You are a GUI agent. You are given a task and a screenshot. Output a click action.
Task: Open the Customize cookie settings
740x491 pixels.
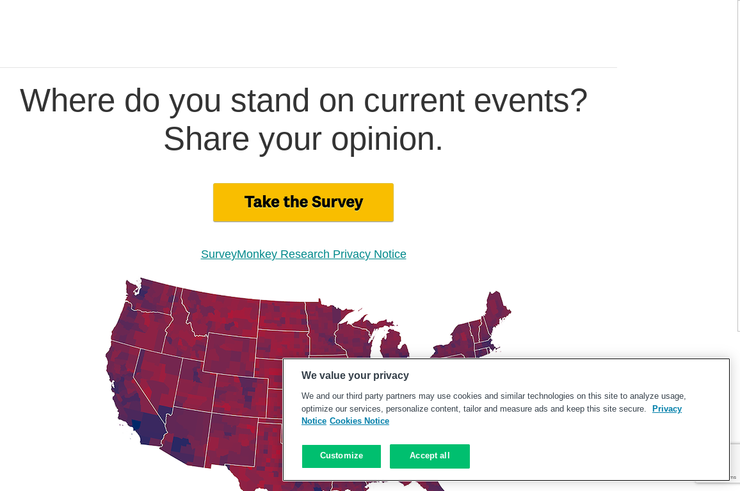341,456
